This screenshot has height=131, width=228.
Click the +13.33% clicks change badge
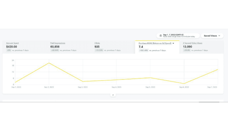(99, 50)
